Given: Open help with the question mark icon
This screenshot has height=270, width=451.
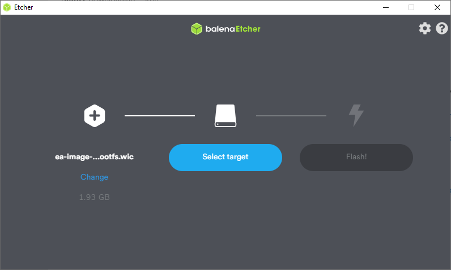Looking at the screenshot, I should tap(442, 28).
